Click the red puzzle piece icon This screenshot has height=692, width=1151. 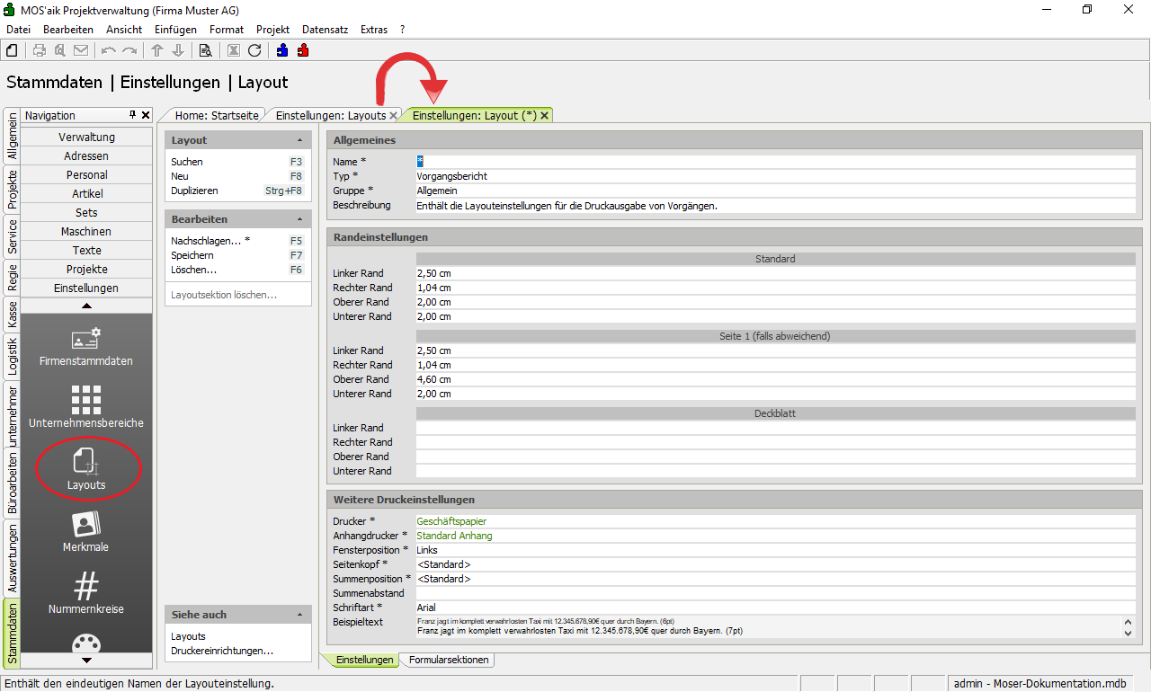pos(303,50)
